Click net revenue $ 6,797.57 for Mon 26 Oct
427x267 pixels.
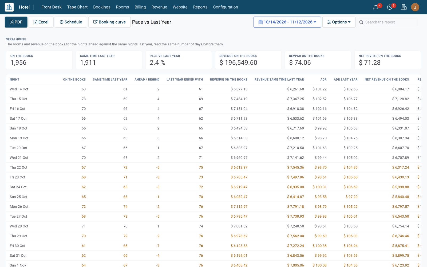(400, 207)
